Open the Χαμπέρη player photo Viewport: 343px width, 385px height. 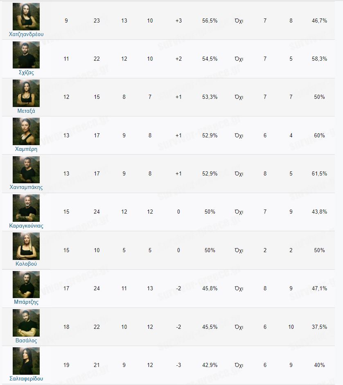[x=26, y=131]
